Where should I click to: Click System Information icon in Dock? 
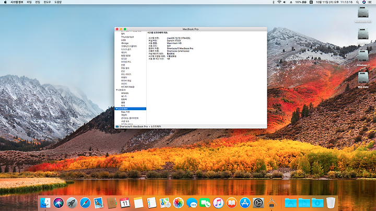pos(272,203)
